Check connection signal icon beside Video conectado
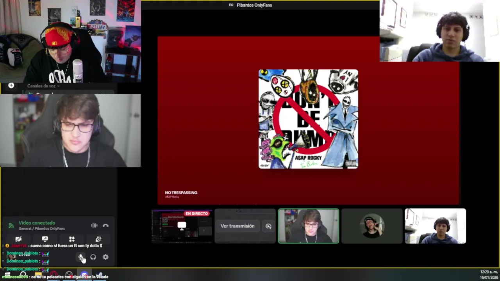The image size is (500, 281). 11,225
